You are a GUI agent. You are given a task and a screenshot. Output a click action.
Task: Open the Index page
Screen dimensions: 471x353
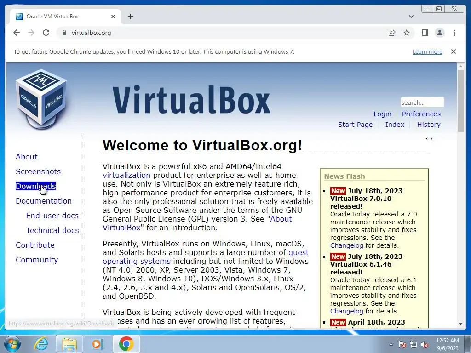pyautogui.click(x=395, y=125)
